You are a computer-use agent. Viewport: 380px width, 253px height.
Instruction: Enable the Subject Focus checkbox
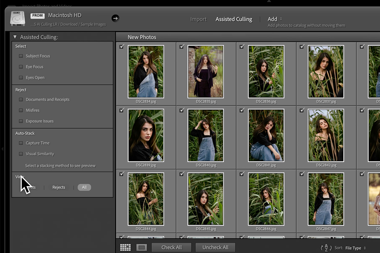21,56
